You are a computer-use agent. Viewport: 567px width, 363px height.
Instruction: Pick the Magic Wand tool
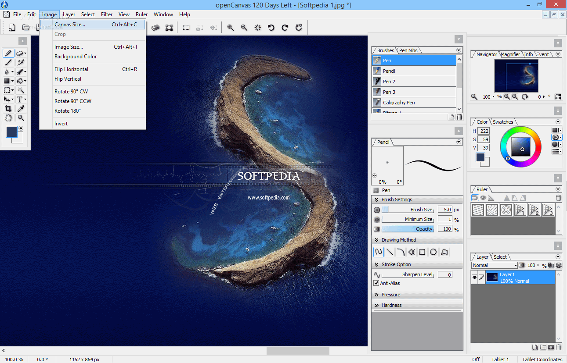[21, 90]
